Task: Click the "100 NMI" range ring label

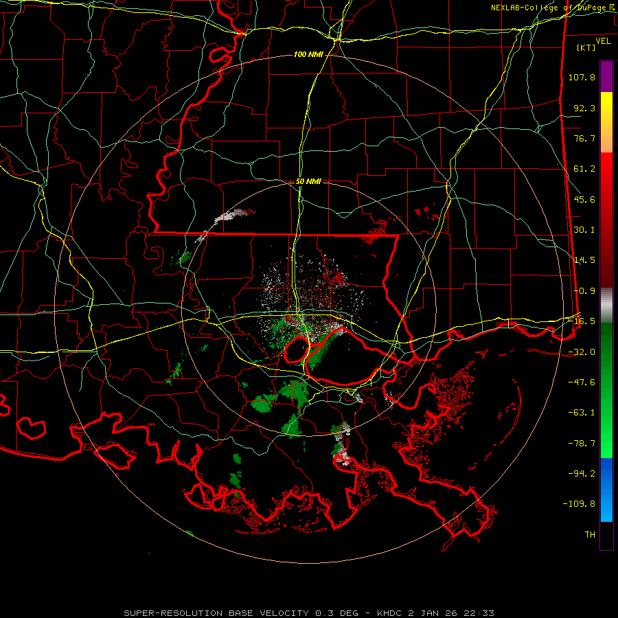Action: pyautogui.click(x=308, y=54)
